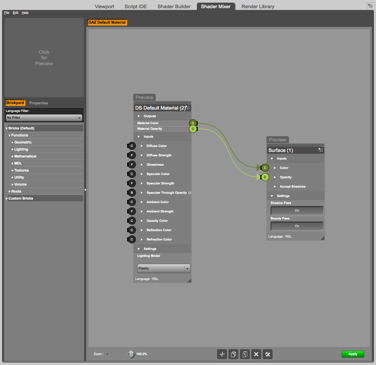Screen dimensions: 376x365
Task: Click the Specular Through Opacity input connector
Action: point(131,193)
